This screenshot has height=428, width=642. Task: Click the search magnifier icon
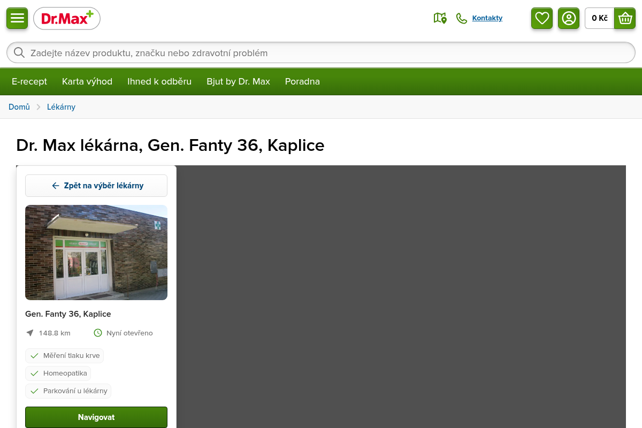click(x=19, y=52)
